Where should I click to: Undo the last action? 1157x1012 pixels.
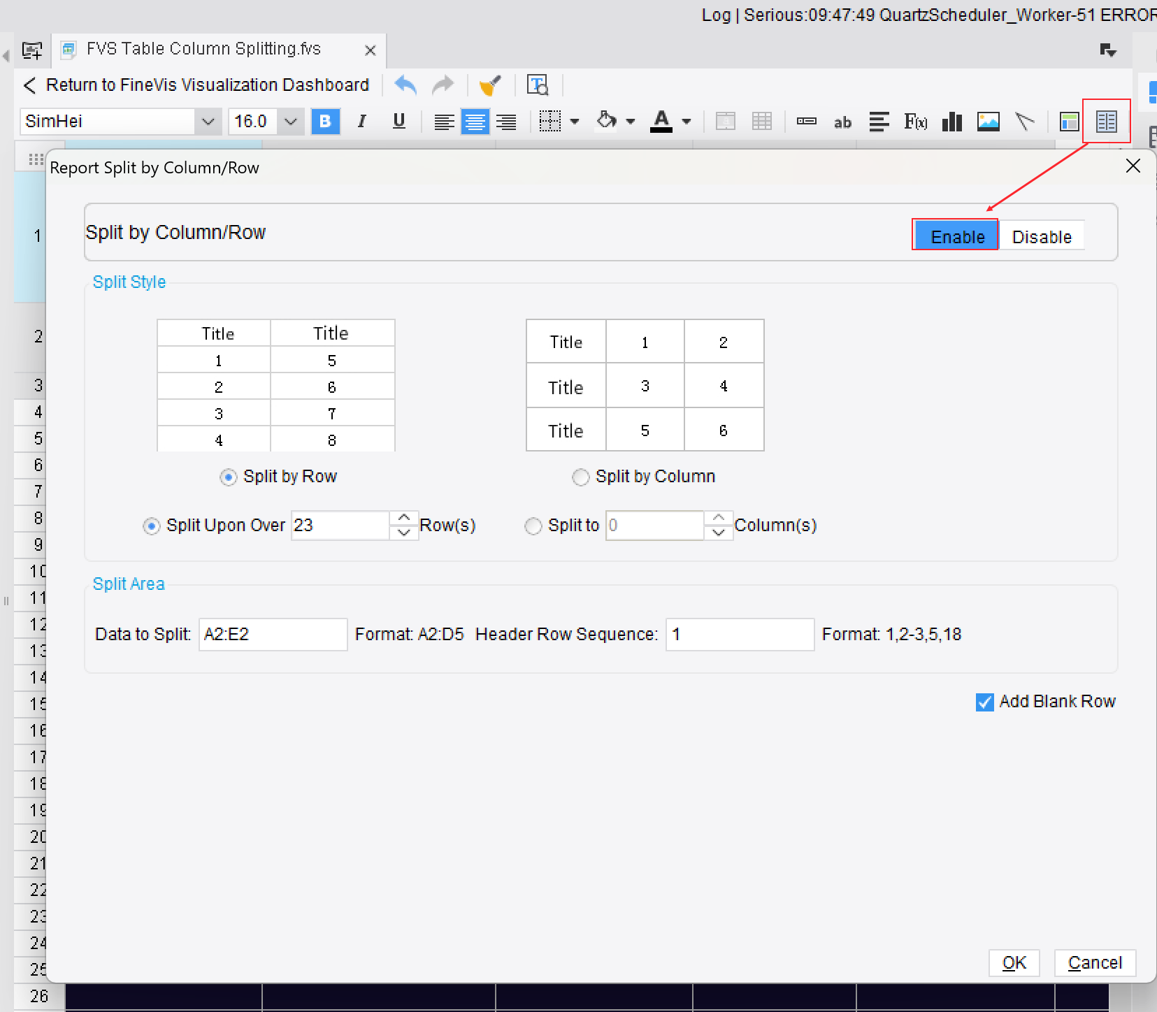(405, 85)
